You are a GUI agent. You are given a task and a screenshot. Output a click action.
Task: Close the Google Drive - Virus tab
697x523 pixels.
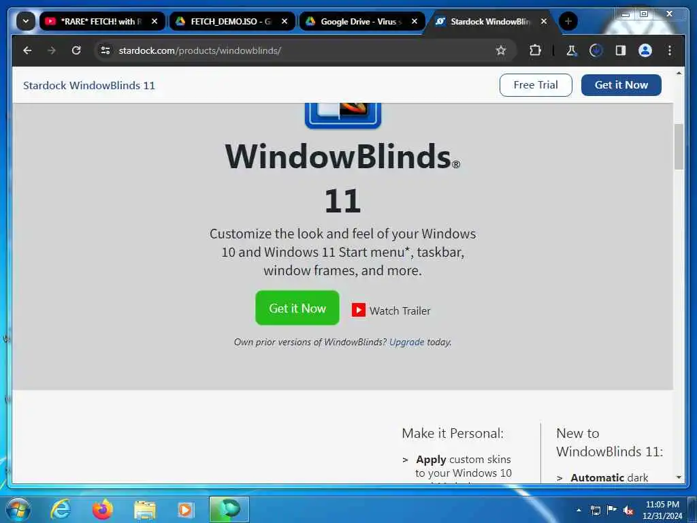pyautogui.click(x=415, y=21)
